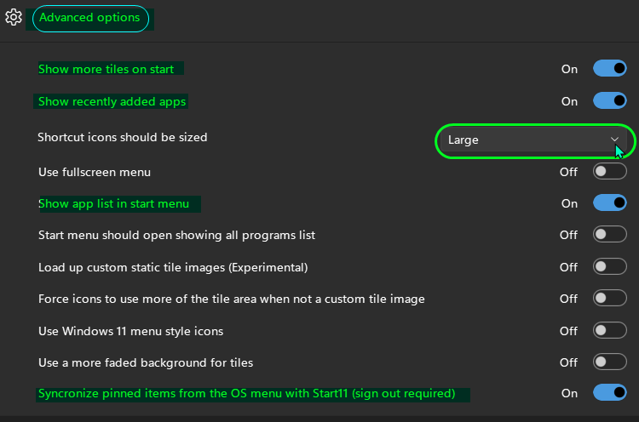Click Syncronize pinned items from OS menu text
The width and height of the screenshot is (639, 422).
(x=246, y=394)
